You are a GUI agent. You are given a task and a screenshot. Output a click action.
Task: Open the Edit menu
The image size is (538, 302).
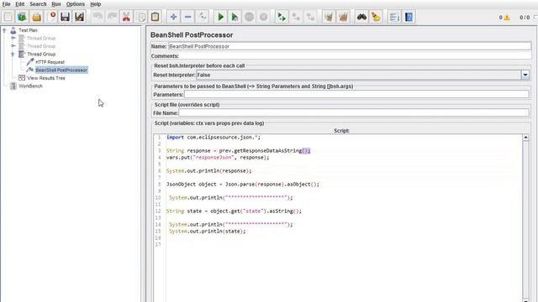coord(20,4)
